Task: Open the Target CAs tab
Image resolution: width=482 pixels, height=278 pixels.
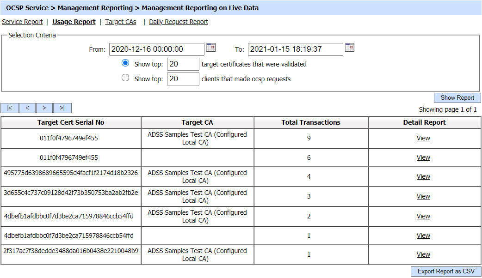Action: click(x=120, y=22)
